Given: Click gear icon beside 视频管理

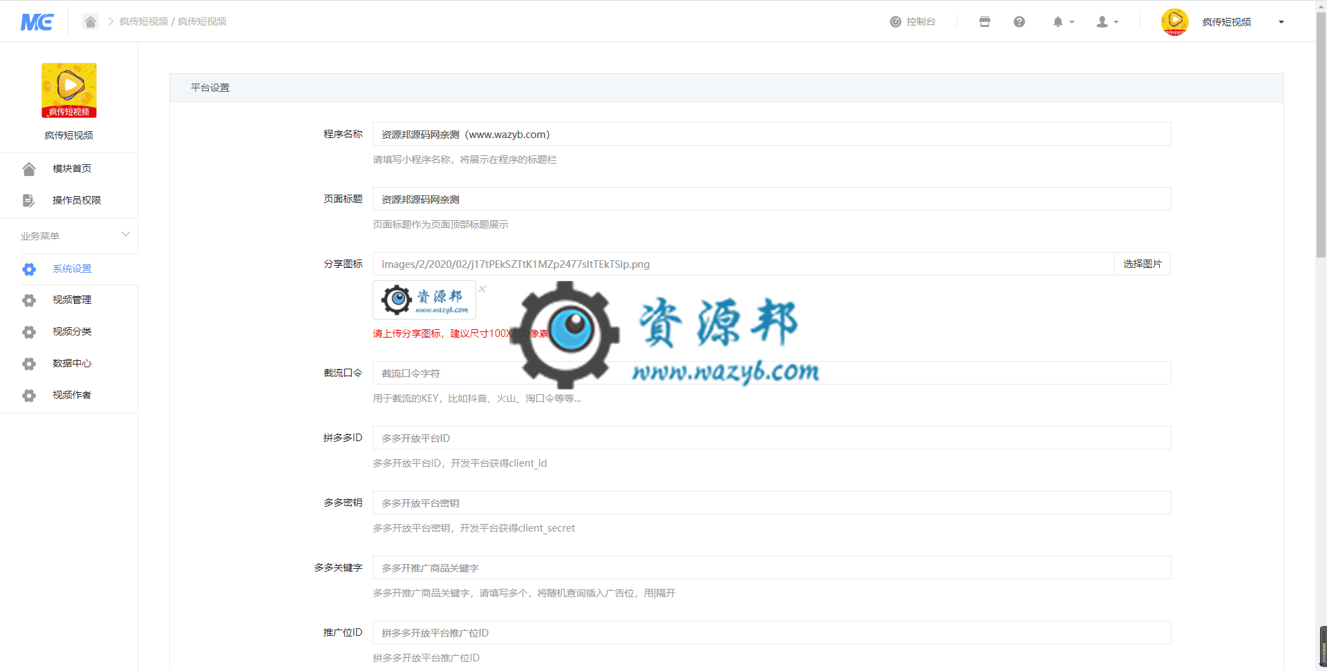Looking at the screenshot, I should [29, 300].
